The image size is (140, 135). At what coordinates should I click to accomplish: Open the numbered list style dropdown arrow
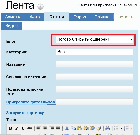coord(131,128)
